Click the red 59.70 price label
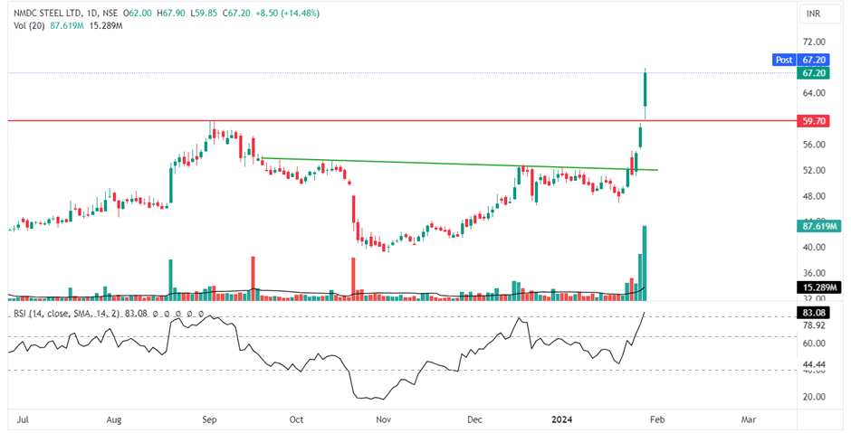851x433 pixels. (x=813, y=120)
